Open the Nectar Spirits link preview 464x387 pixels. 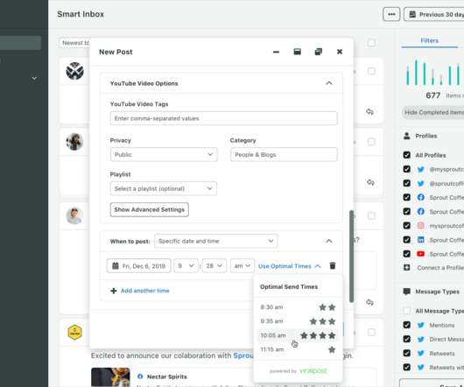(167, 376)
